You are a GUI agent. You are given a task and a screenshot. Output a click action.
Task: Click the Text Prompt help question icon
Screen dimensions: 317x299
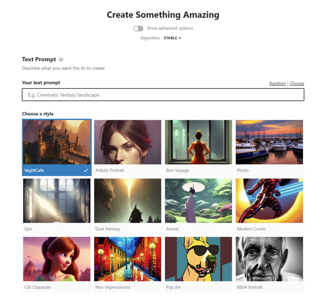[61, 60]
